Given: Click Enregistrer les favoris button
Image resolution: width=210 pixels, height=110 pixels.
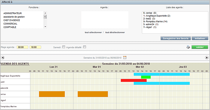Looking at the screenshot, I should click(175, 39).
